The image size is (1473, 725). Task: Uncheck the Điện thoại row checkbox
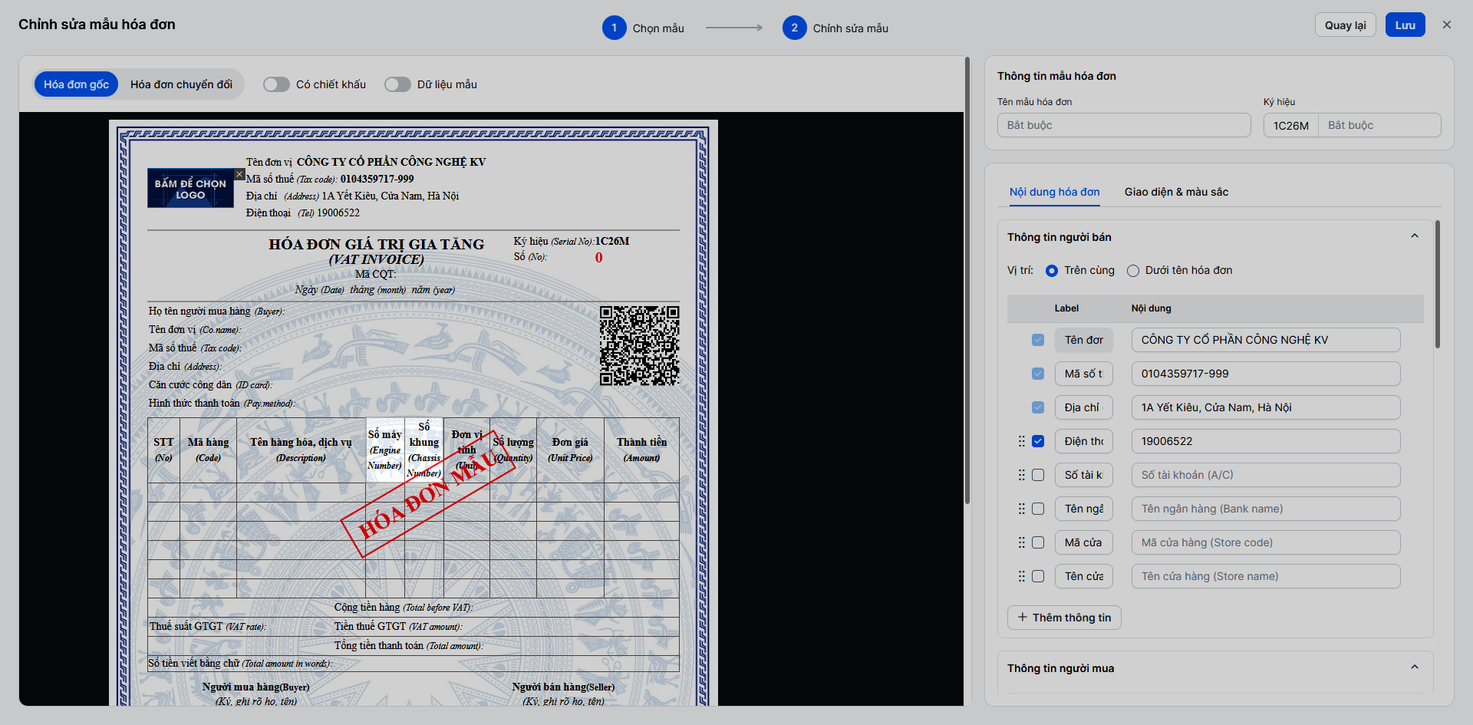point(1038,441)
